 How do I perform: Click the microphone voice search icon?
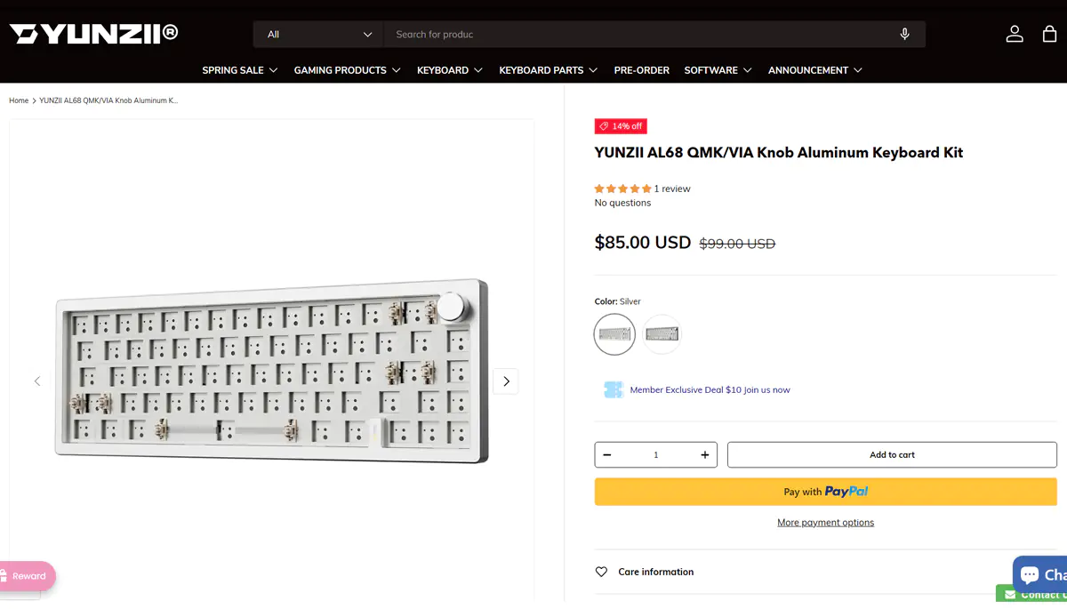[904, 35]
